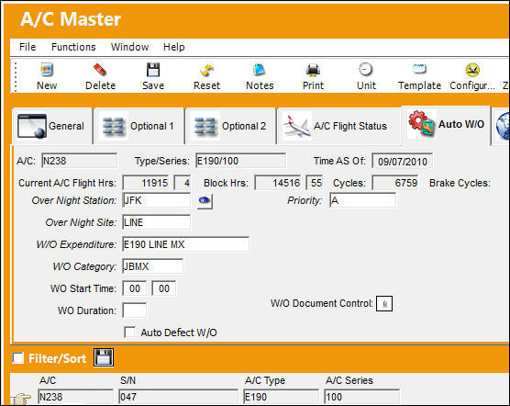Click the Over Night Station field JFK
Viewport: 510px width, 406px height.
point(157,200)
